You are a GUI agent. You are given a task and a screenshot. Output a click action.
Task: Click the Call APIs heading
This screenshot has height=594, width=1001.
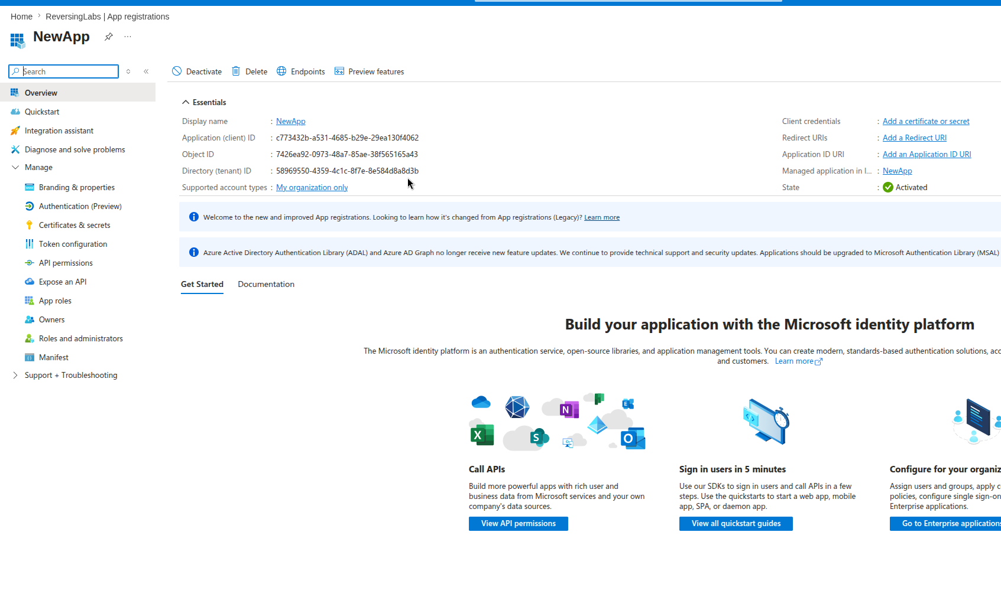(x=487, y=469)
